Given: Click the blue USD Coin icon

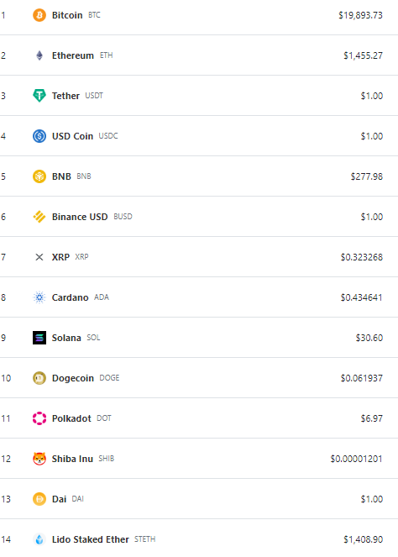Looking at the screenshot, I should tap(39, 136).
